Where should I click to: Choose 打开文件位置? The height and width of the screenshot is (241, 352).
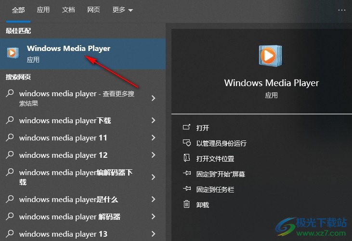215,159
